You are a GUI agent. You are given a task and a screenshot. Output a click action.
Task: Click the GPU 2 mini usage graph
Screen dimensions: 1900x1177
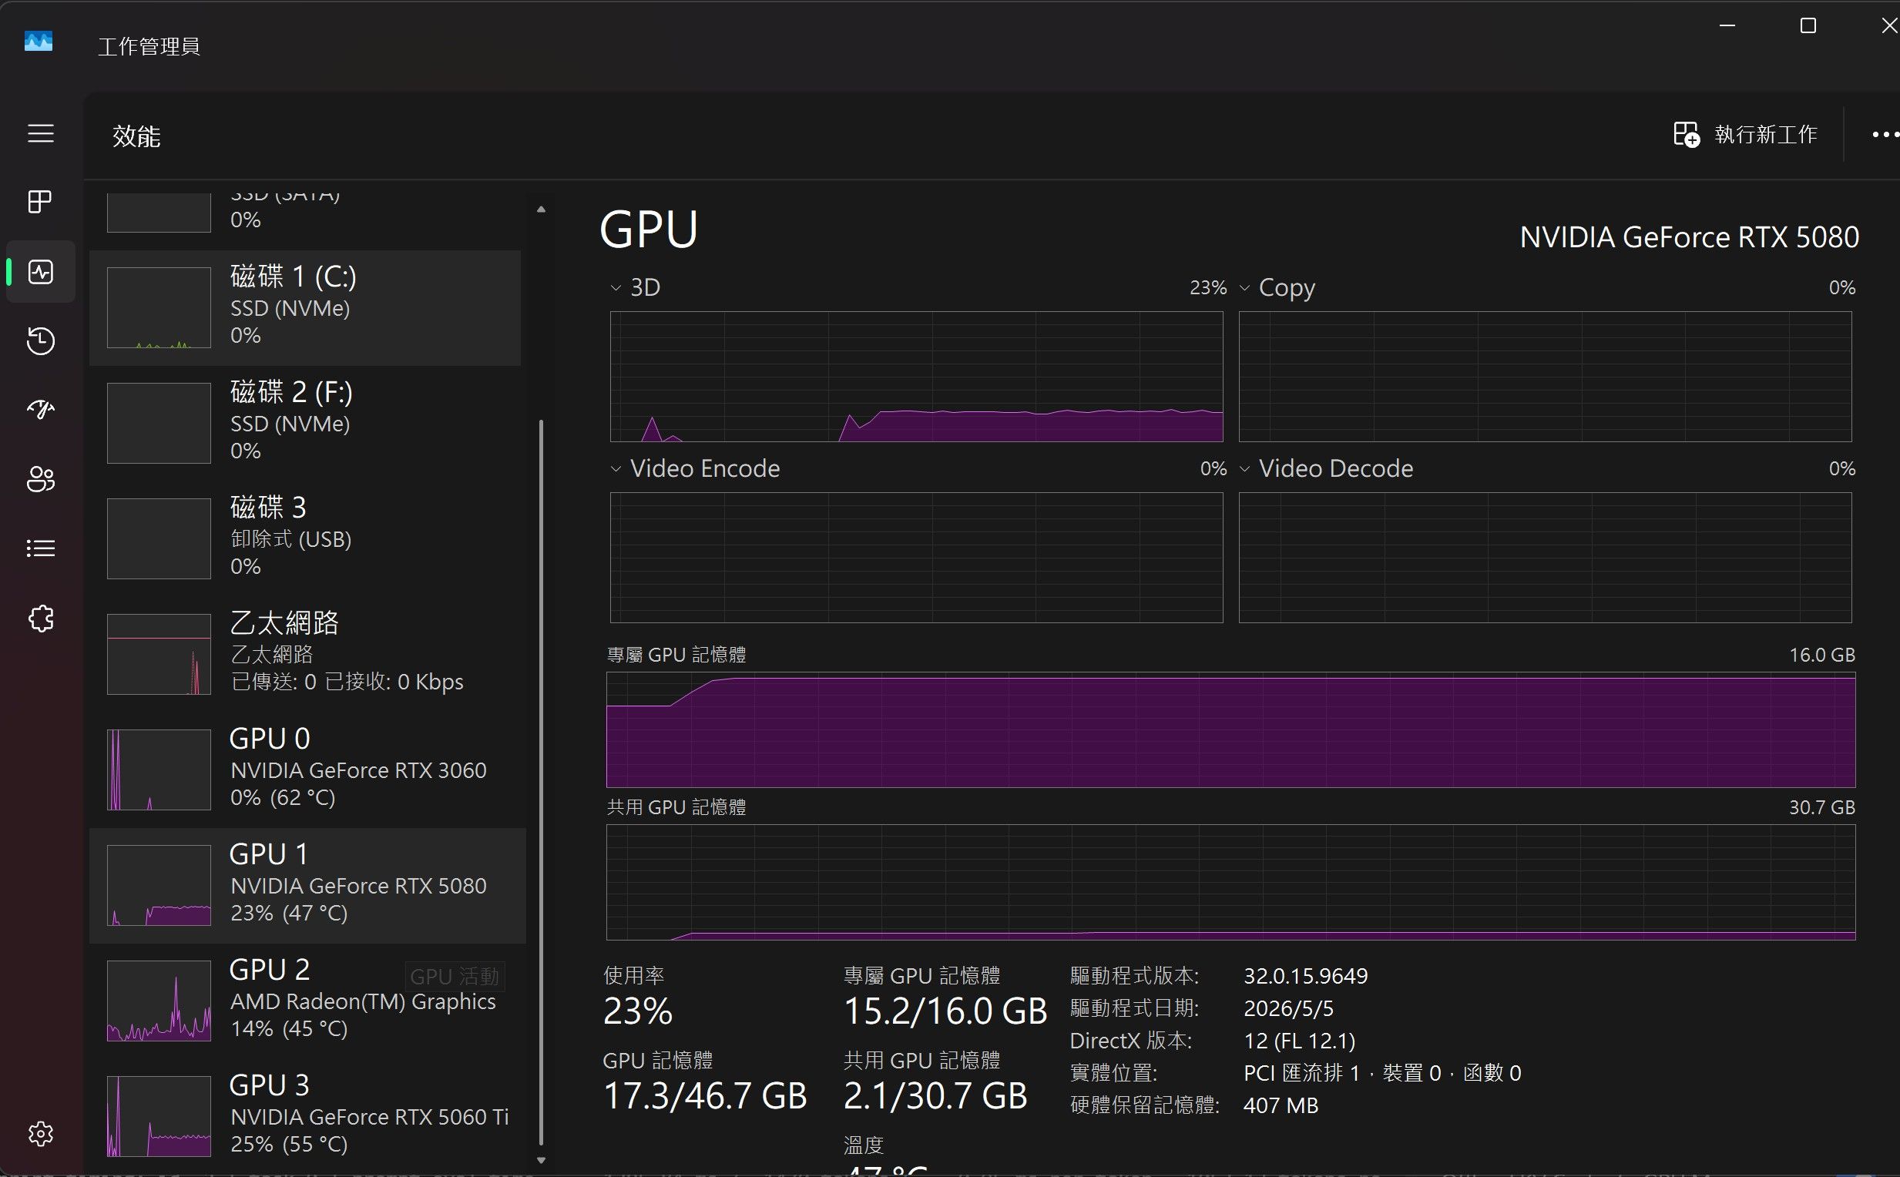click(x=159, y=1001)
